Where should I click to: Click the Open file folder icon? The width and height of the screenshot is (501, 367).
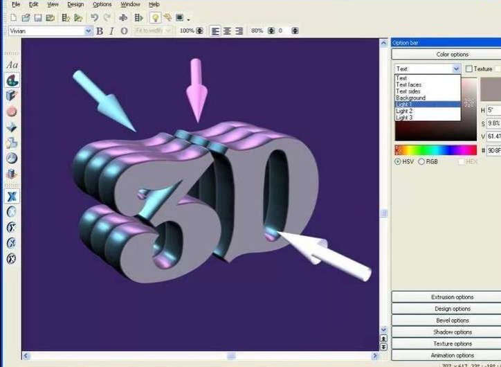[x=26, y=17]
